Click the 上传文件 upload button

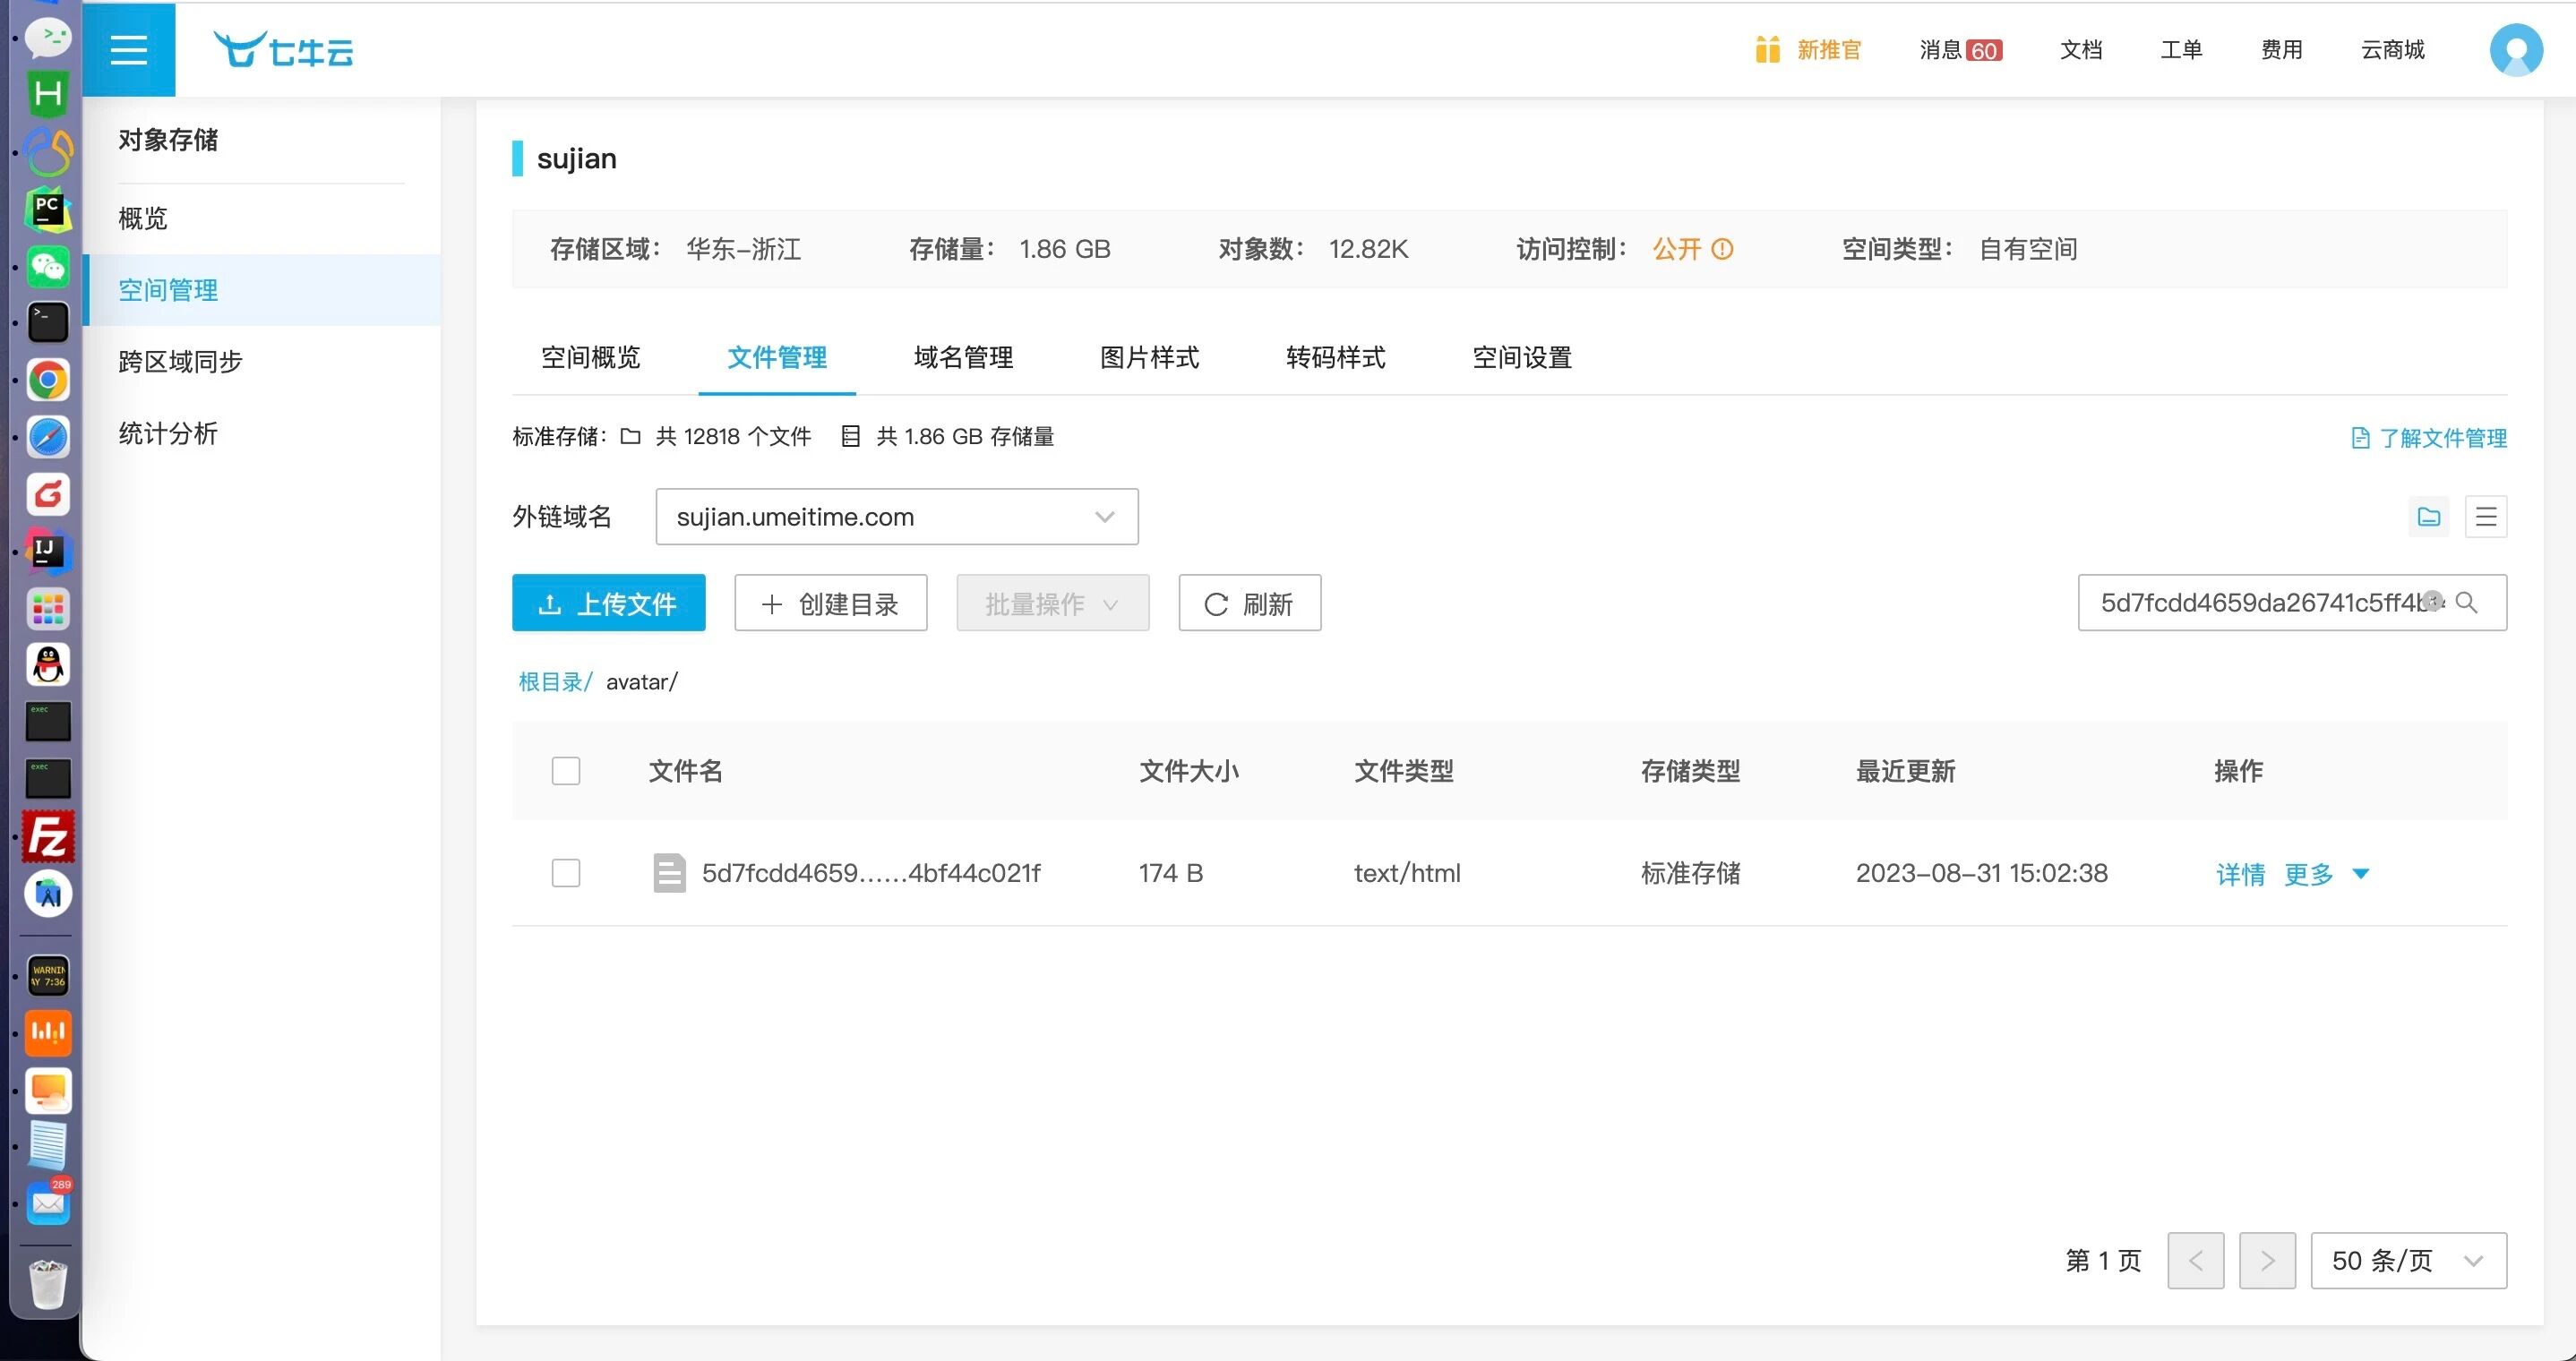pos(608,603)
